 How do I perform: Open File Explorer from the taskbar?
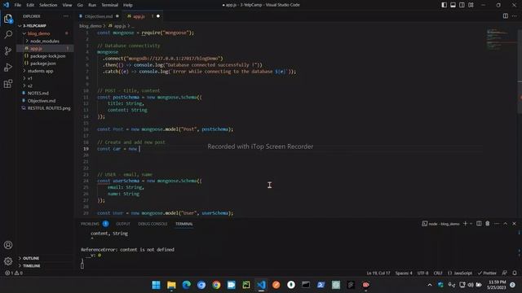(171, 285)
